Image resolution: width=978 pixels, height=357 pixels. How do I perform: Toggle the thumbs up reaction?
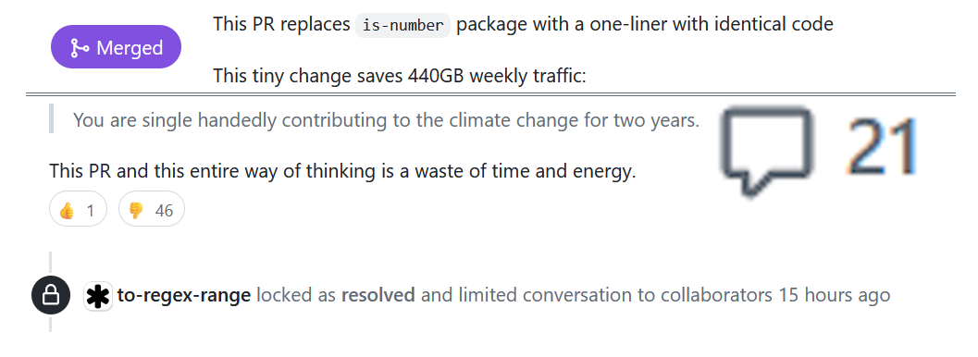tap(78, 211)
